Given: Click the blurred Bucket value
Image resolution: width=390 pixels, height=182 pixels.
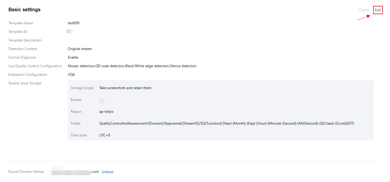Looking at the screenshot, I should coord(102,100).
